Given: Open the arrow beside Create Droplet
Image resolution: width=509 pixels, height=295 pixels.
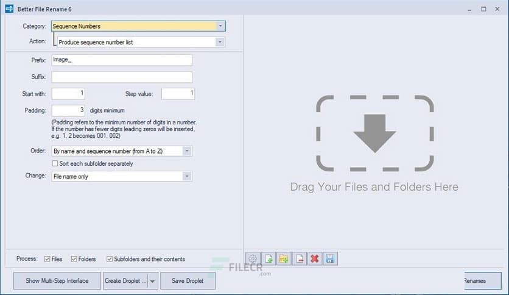Looking at the screenshot, I should 152,281.
